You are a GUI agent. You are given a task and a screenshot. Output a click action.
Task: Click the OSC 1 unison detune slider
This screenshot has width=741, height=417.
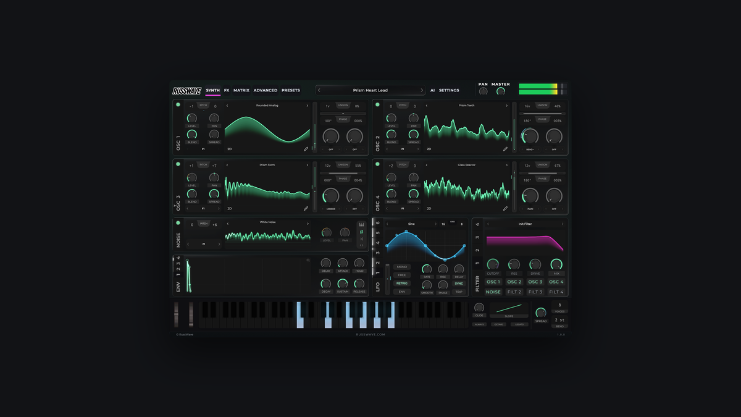click(343, 114)
